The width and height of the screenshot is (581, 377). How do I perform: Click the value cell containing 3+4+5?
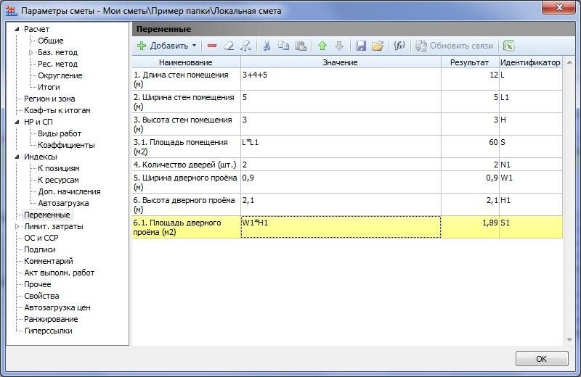(341, 79)
